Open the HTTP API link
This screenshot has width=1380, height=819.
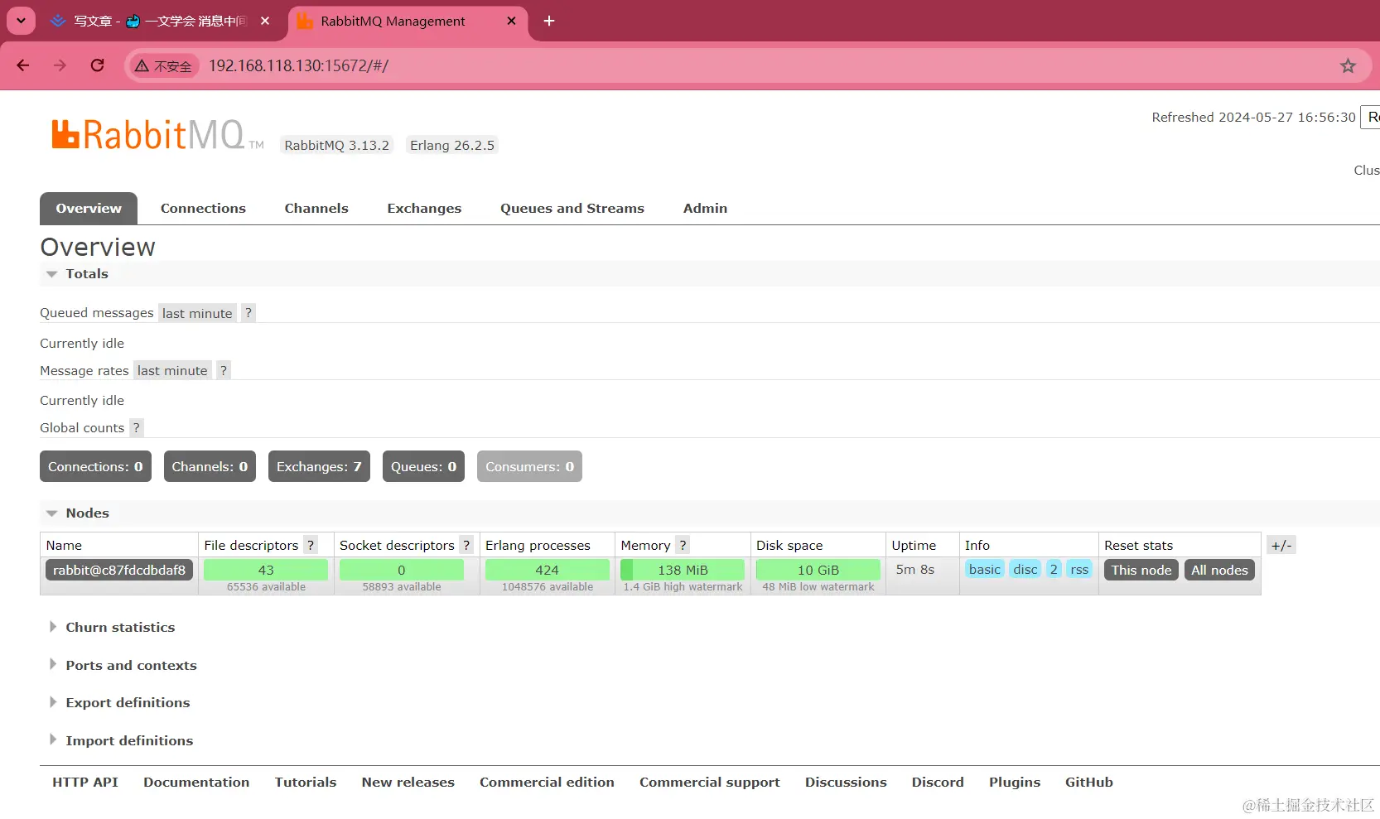(x=85, y=783)
